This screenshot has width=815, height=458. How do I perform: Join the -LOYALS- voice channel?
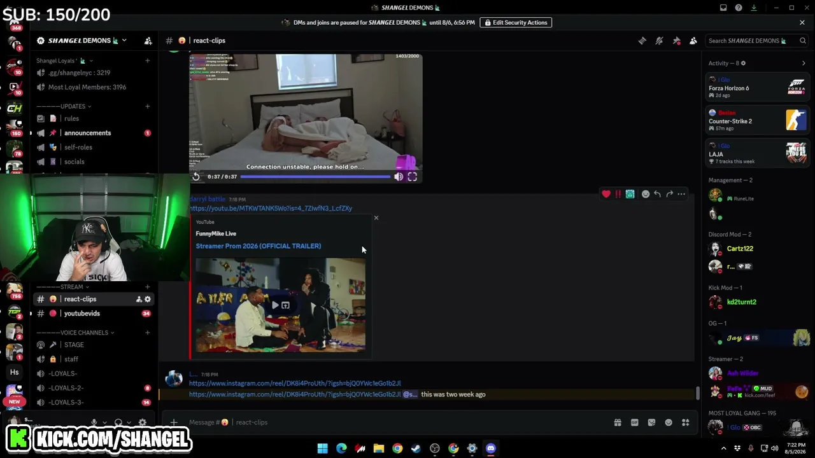click(x=94, y=373)
